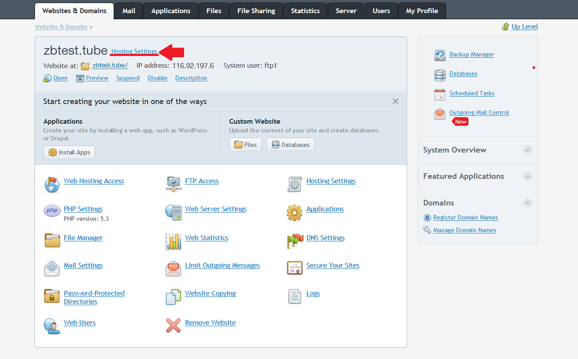
Task: Click the Suspend link
Action: point(128,78)
